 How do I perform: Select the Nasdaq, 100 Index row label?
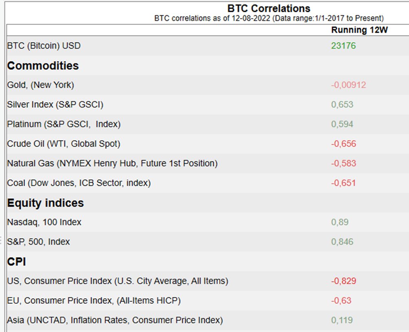click(x=44, y=222)
